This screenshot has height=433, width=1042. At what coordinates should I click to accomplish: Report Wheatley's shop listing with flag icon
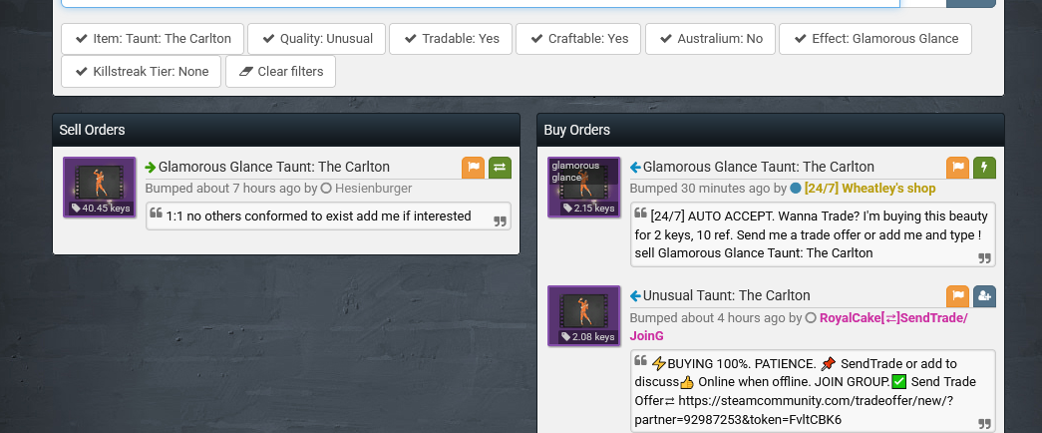click(957, 168)
